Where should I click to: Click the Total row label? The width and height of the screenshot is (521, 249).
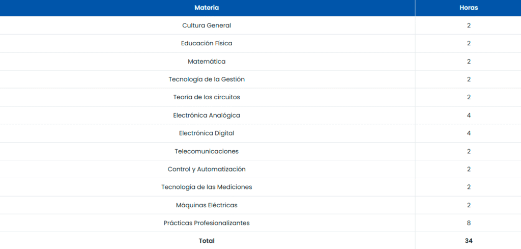point(207,241)
